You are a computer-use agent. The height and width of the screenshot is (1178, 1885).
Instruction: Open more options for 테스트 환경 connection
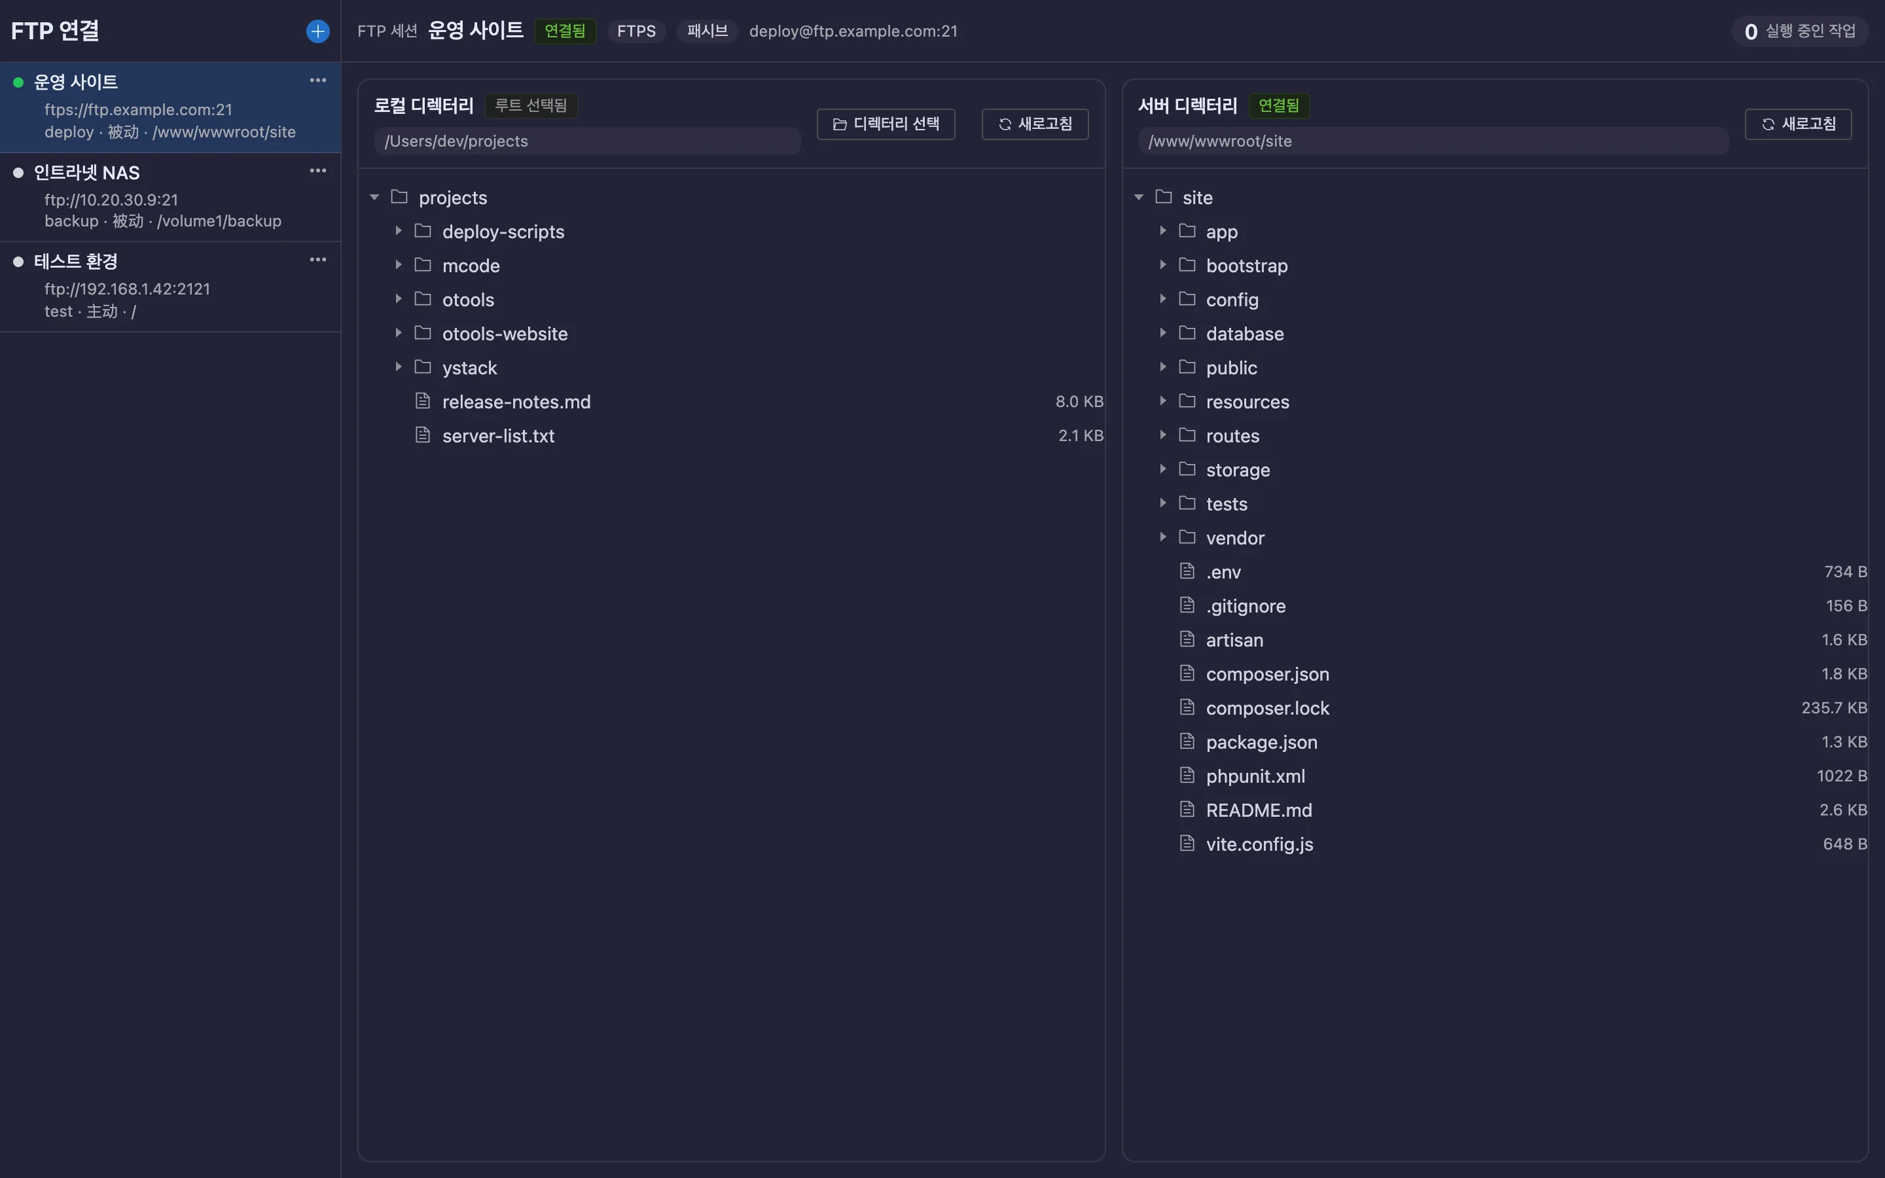[x=318, y=259]
